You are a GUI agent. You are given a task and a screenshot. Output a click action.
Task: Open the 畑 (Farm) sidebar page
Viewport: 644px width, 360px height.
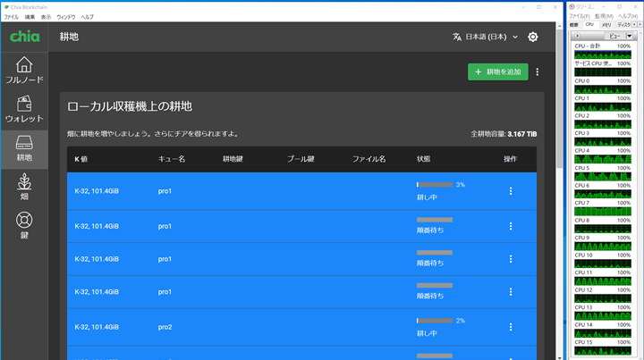tap(24, 188)
